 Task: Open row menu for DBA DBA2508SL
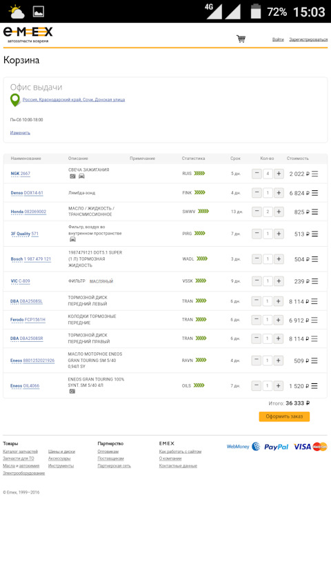coord(314,301)
